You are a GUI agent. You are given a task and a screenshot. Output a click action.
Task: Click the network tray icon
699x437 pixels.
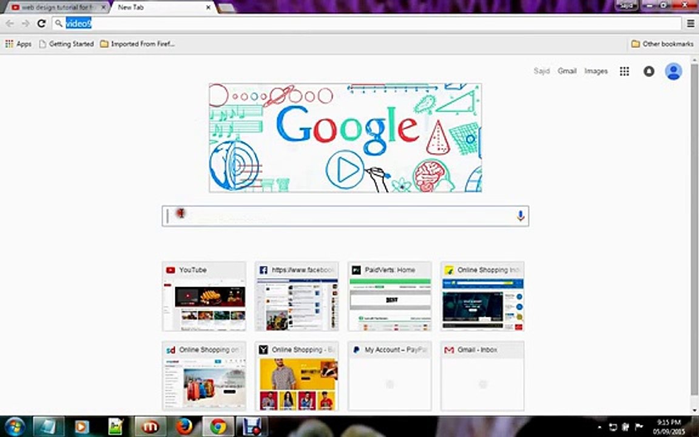(x=613, y=427)
